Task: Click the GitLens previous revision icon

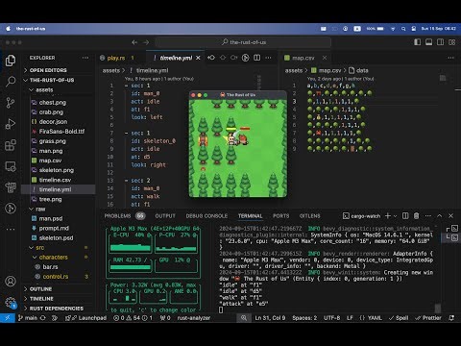Action: pos(211,58)
